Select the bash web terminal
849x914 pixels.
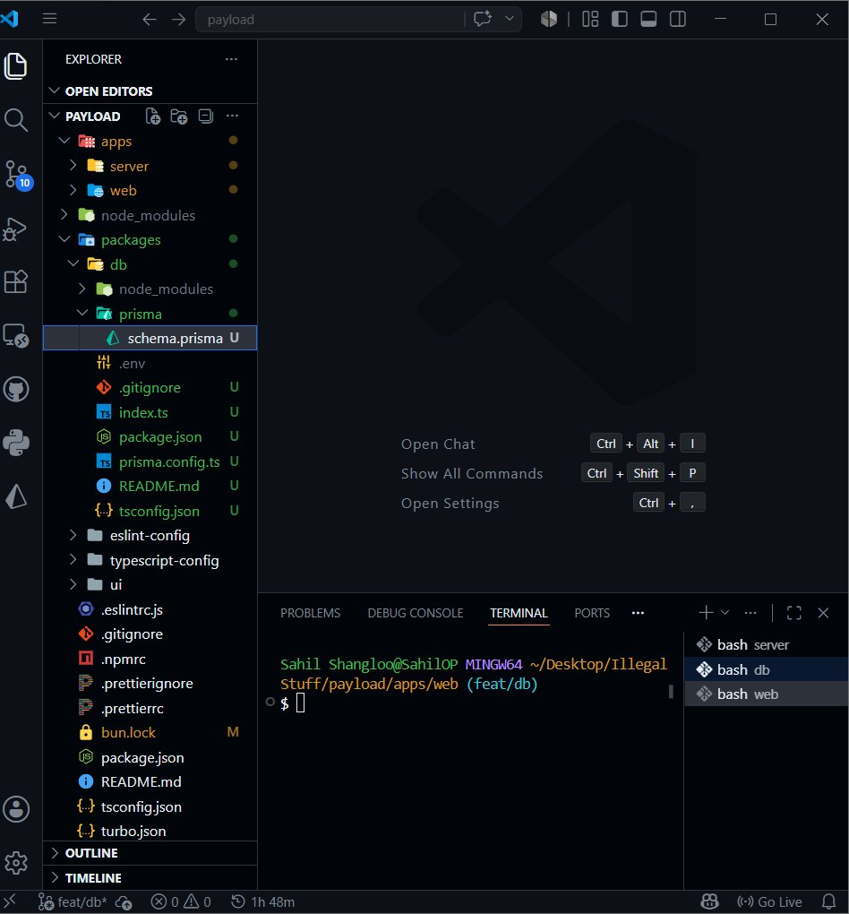(x=767, y=694)
